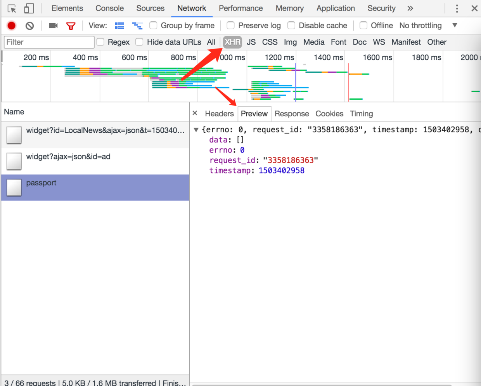Viewport: 481px width, 386px height.
Task: Open the Elements tab
Action: click(67, 8)
